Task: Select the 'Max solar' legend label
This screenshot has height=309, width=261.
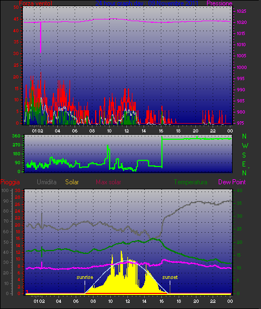Action: 109,182
